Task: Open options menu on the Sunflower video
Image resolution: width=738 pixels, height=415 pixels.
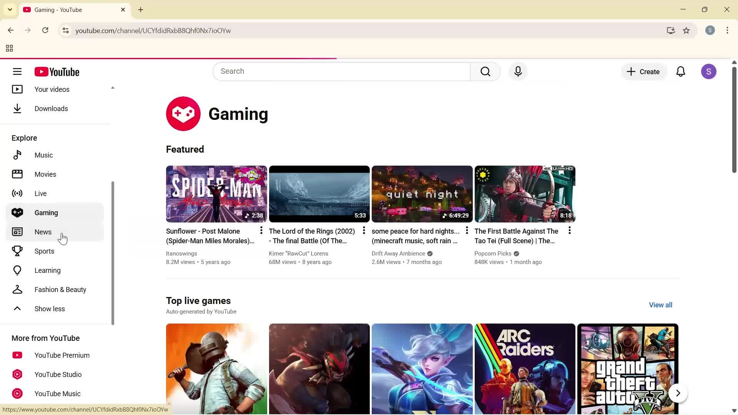Action: pyautogui.click(x=261, y=231)
